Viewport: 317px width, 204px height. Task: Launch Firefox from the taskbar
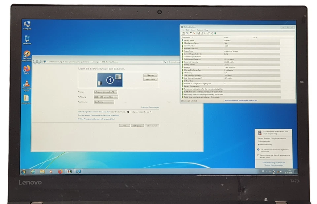pos(60,172)
